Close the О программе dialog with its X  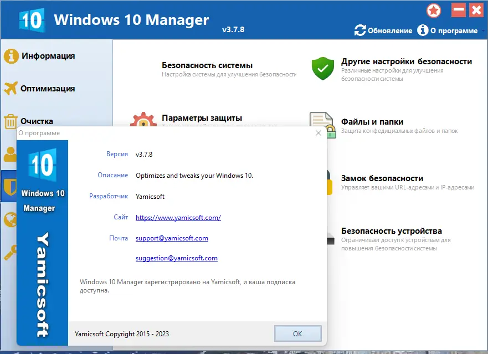point(318,133)
